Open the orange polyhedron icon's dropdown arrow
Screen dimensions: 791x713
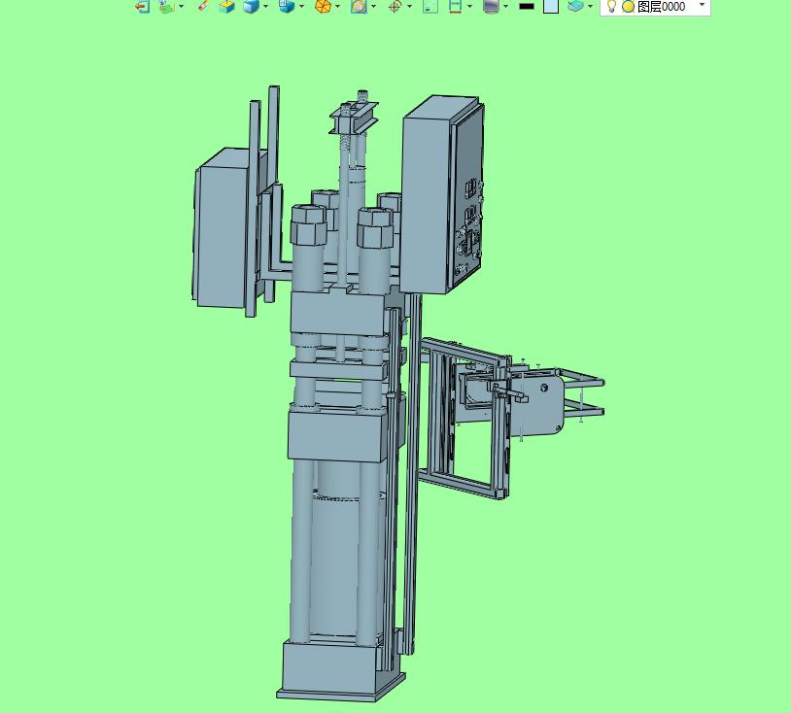337,7
